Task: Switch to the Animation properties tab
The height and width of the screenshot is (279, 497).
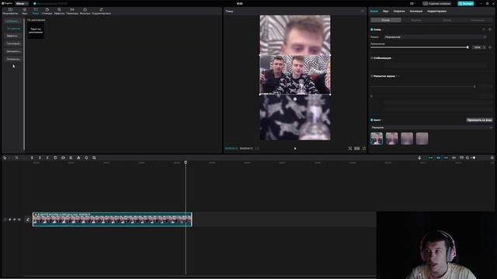Action: [416, 11]
